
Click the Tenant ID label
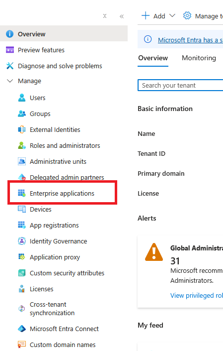pyautogui.click(x=151, y=153)
